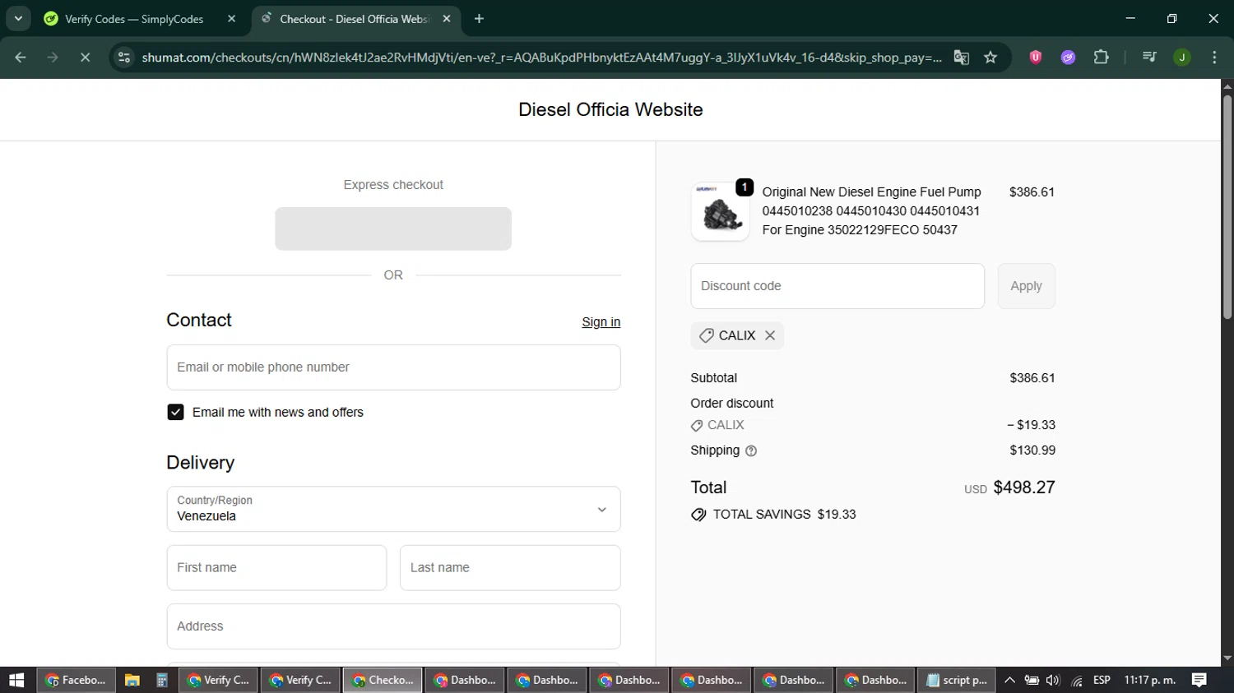Click the battery tray icon

1032,680
